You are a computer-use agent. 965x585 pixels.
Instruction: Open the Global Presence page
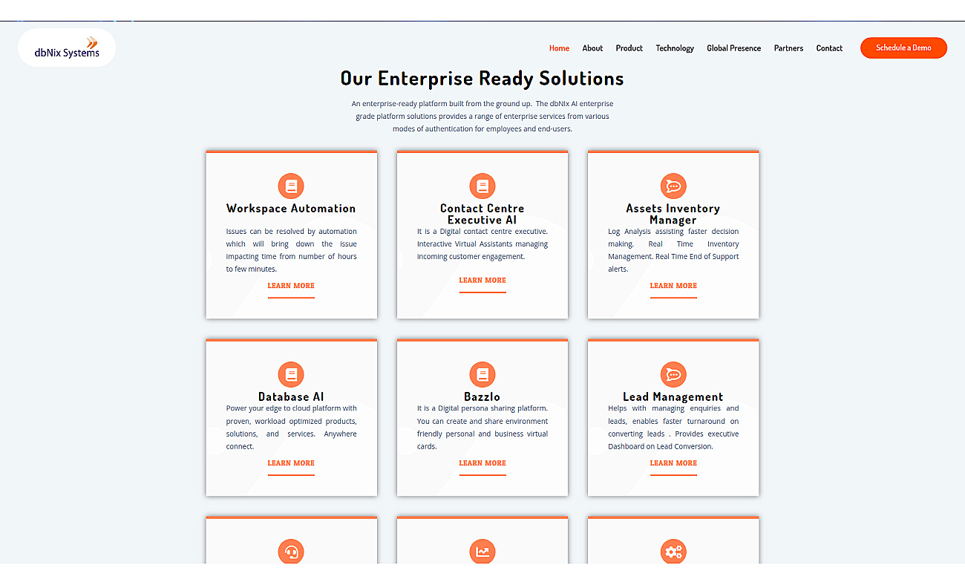(x=733, y=48)
